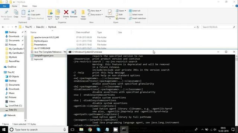Click the History option in ribbon
The image size is (238, 133).
click(x=120, y=18)
